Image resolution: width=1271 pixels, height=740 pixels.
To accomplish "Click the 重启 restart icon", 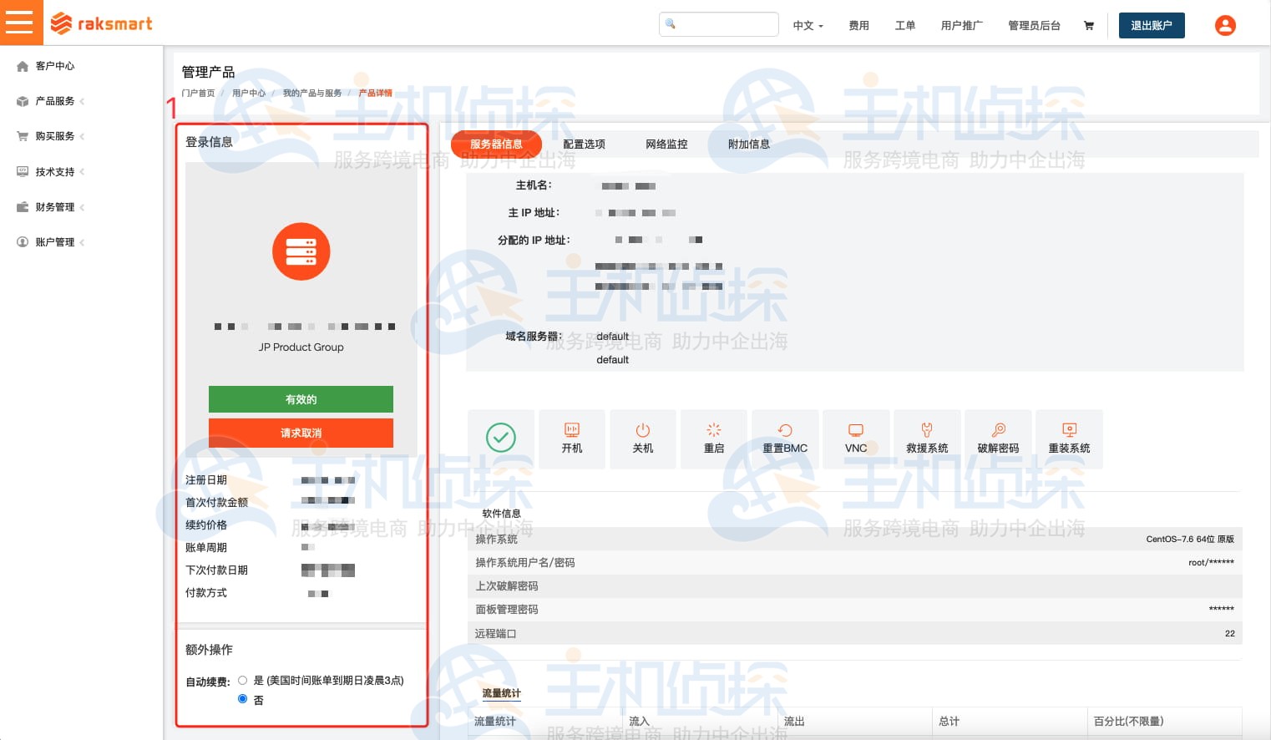I will pos(714,438).
